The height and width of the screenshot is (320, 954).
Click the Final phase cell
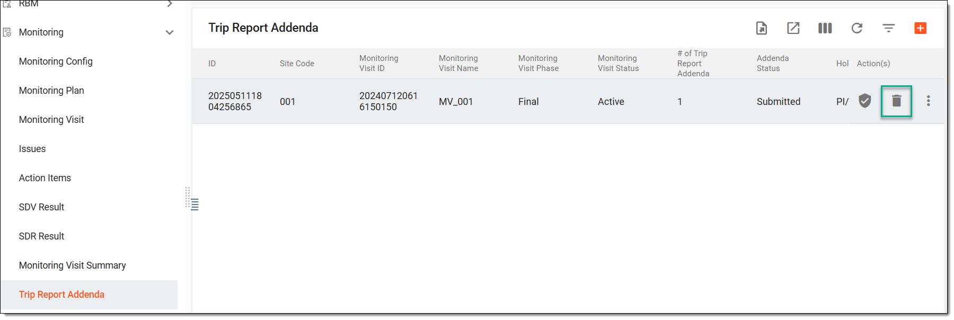[528, 102]
